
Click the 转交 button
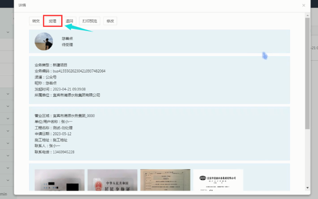[x=36, y=21]
